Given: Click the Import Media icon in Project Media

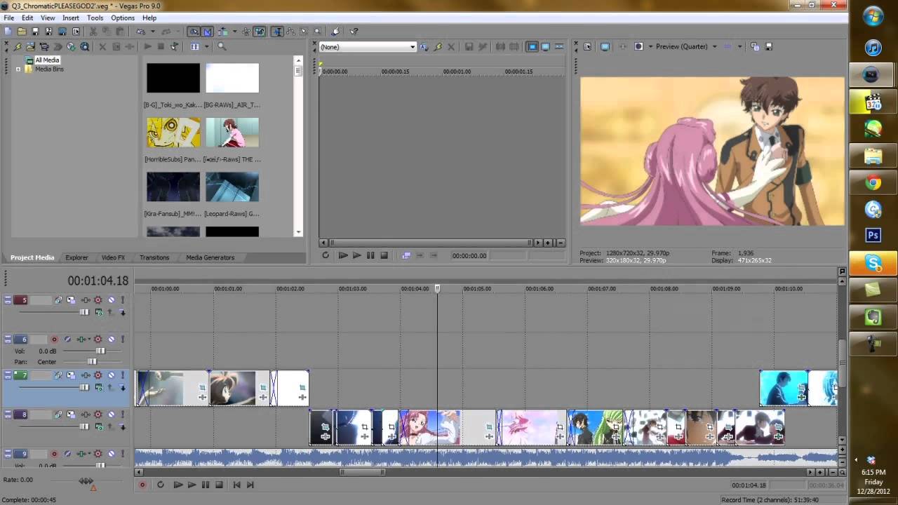Looking at the screenshot, I should point(30,46).
